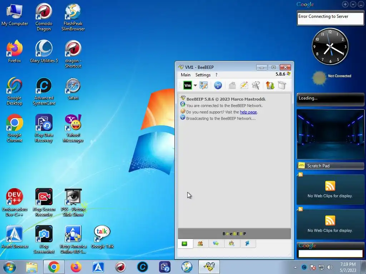This screenshot has height=274, width=366.
Task: Click the blue room photo gadget thumbnail
Action: pyautogui.click(x=330, y=135)
